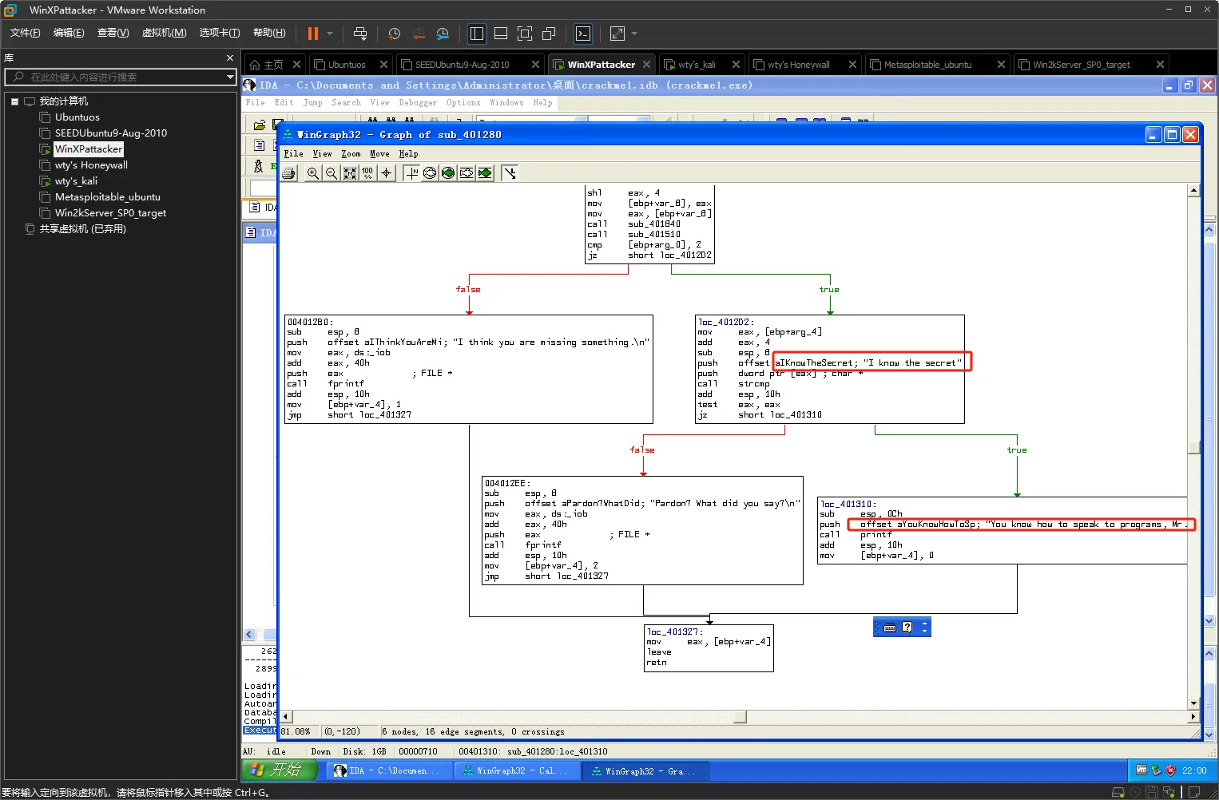The height and width of the screenshot is (800, 1219).
Task: Click the graph's horizontal scrollbar thumb
Action: click(x=740, y=717)
